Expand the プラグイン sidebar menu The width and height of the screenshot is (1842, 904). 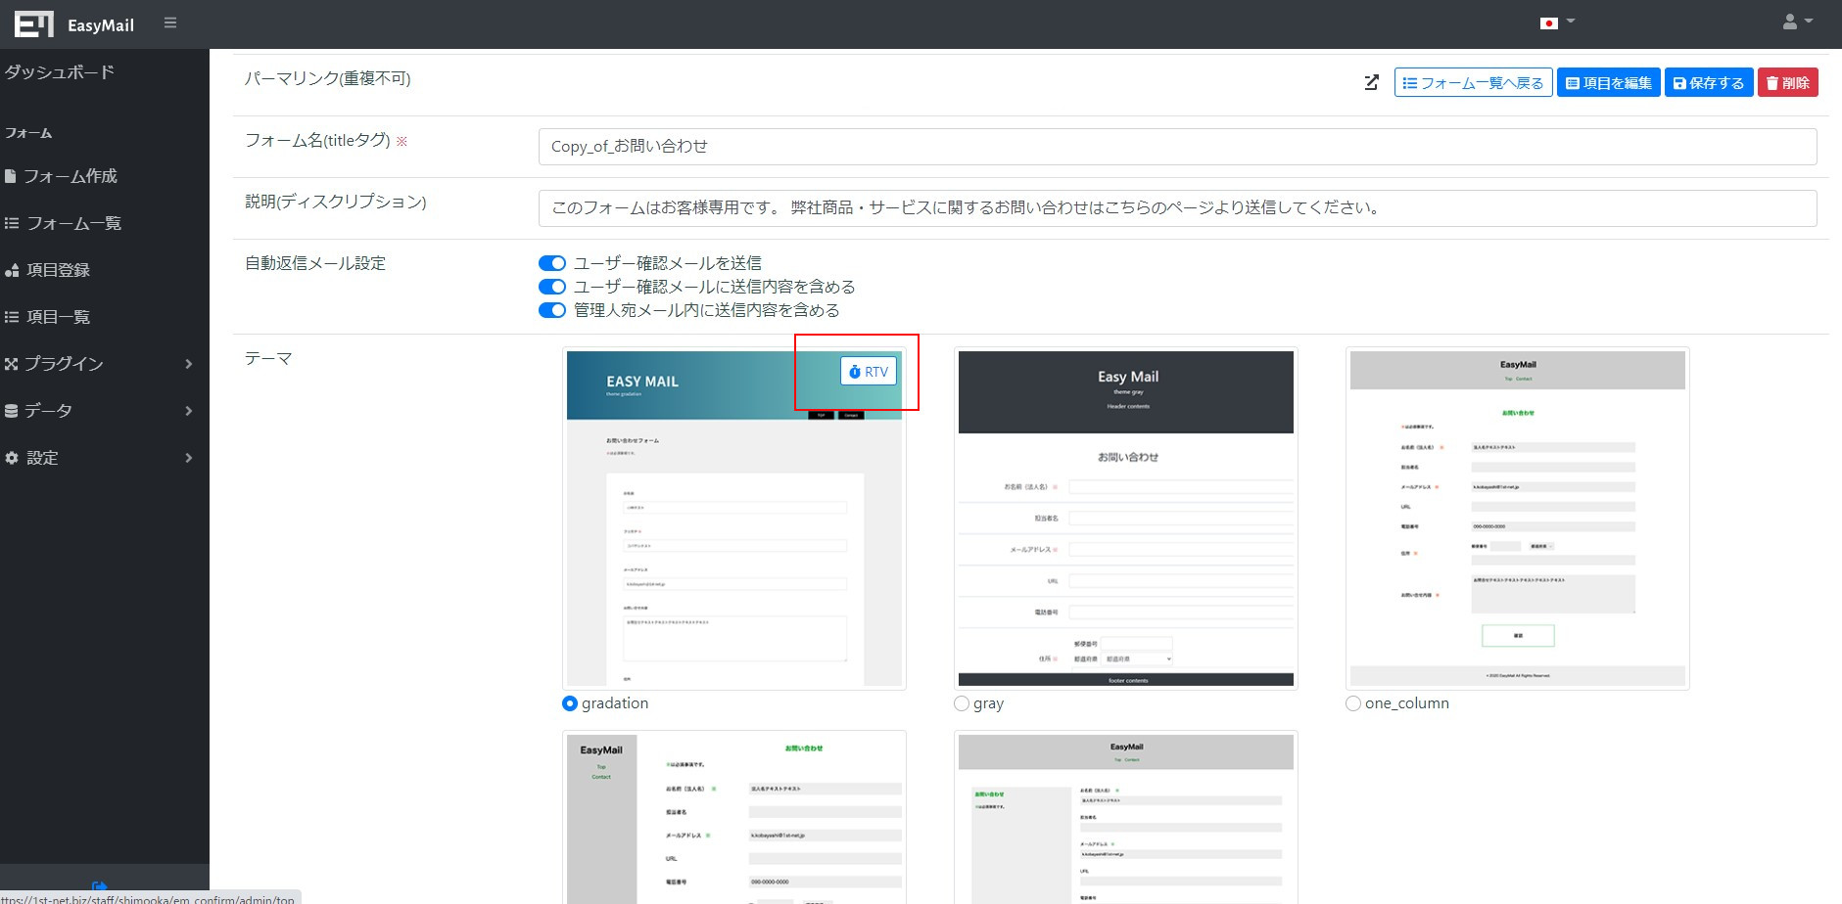98,364
